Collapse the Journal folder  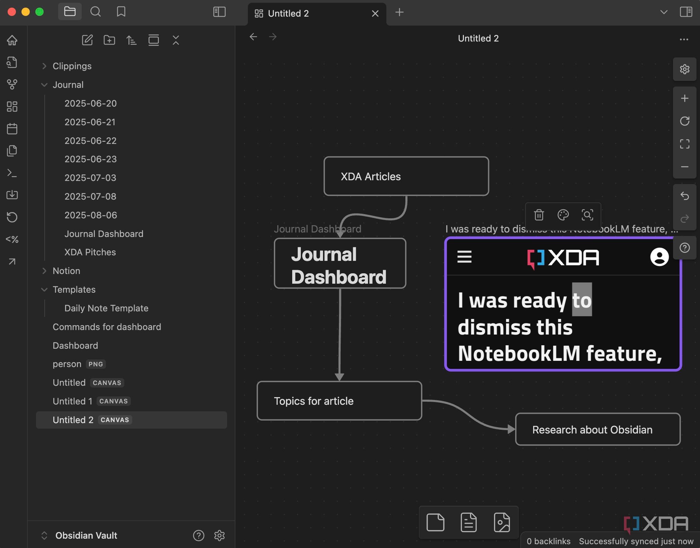[44, 85]
